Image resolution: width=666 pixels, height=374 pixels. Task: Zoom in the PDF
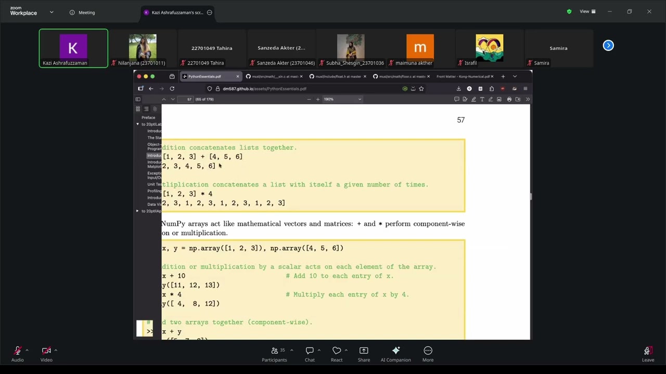tap(318, 99)
